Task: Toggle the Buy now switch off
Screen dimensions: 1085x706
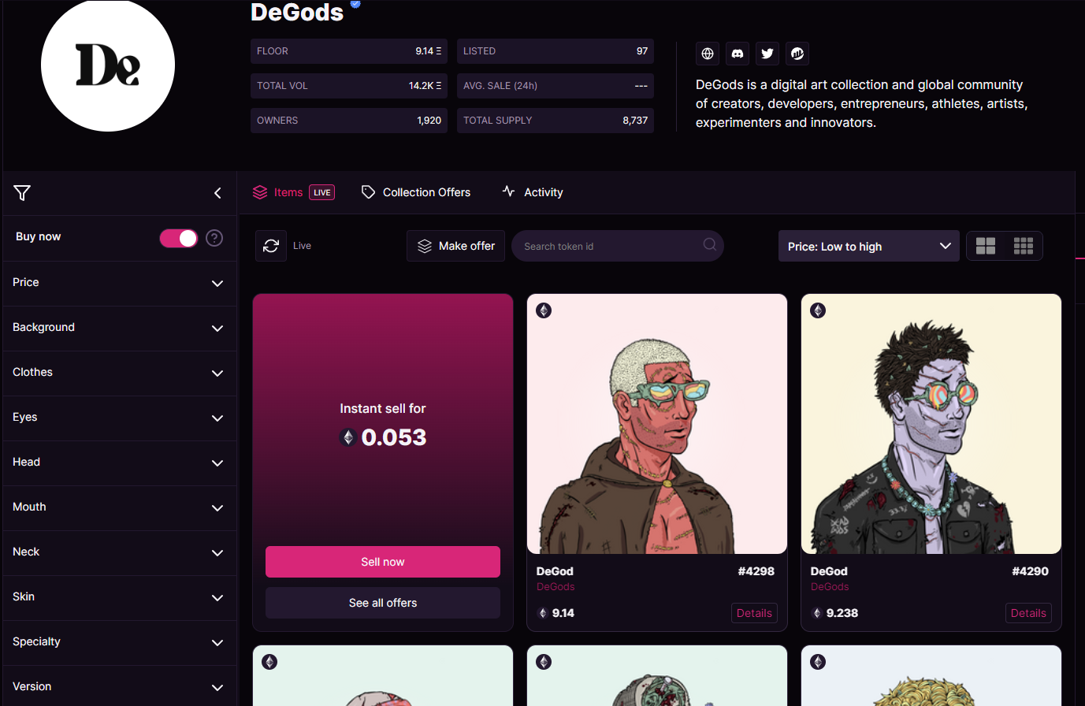Action: [179, 238]
